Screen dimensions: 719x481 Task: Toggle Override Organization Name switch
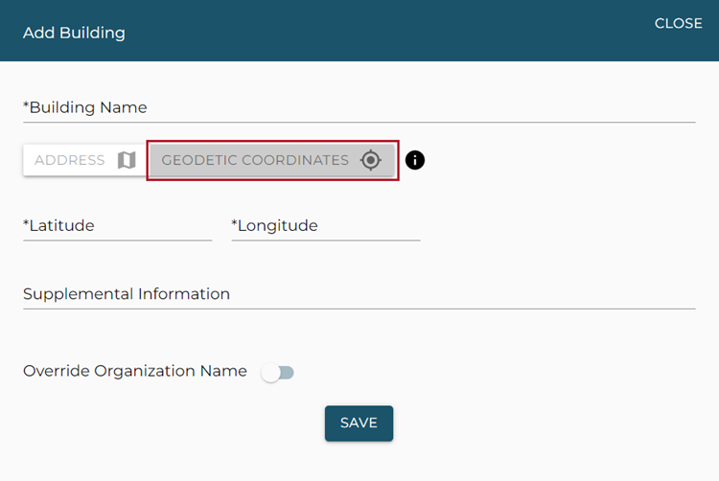[x=278, y=372]
